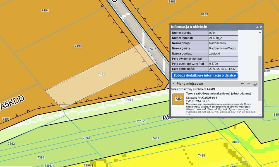
Task: Select the date 2024-05-24 07:49:32
Action: click(x=222, y=69)
